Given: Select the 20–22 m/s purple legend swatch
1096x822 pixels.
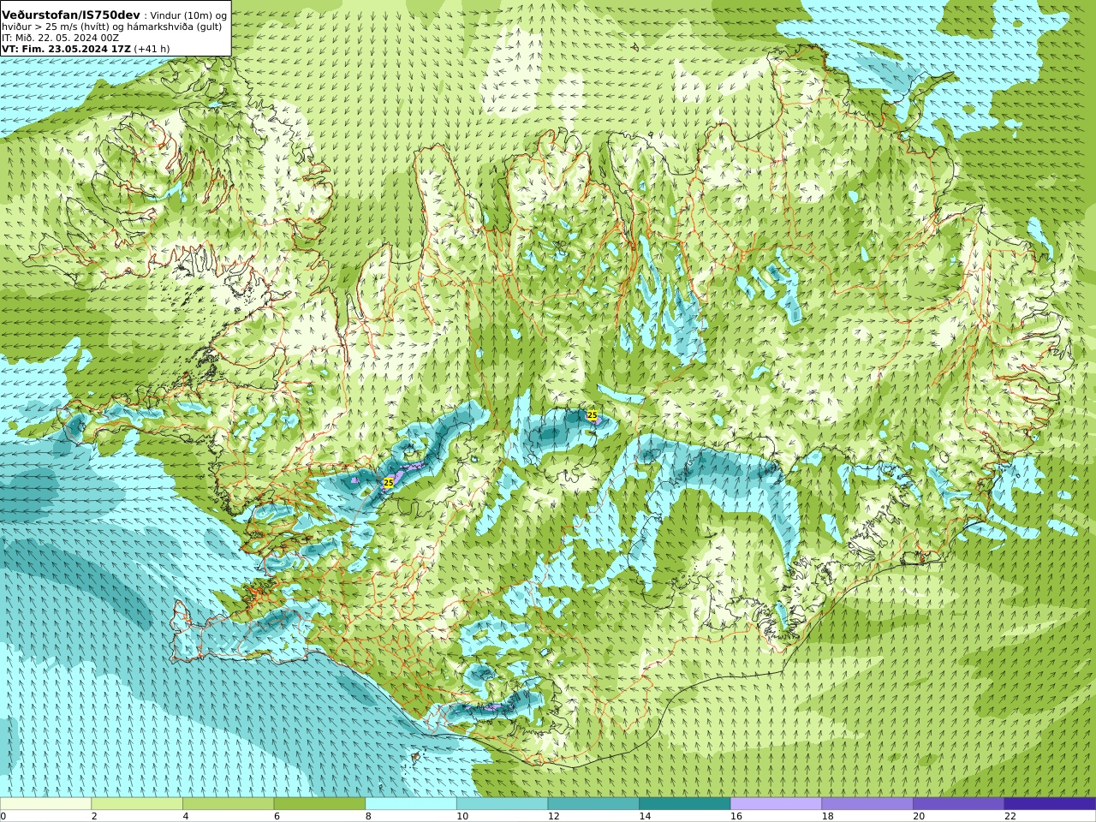Looking at the screenshot, I should 958,804.
